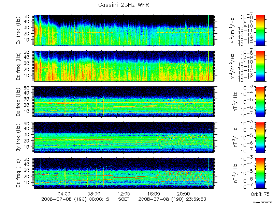Image resolution: width=273 pixels, height=204 pixels.
Task: Click the Orbit 75 label
Action: 260,194
